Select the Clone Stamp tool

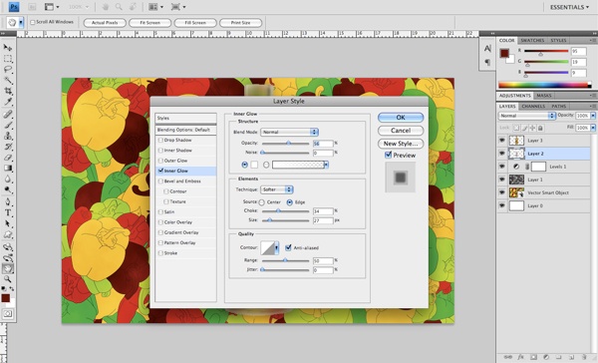[x=8, y=136]
